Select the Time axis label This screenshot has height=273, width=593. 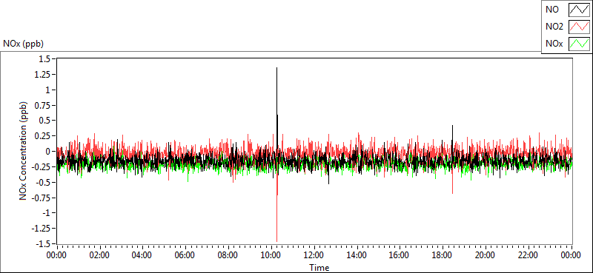point(319,268)
